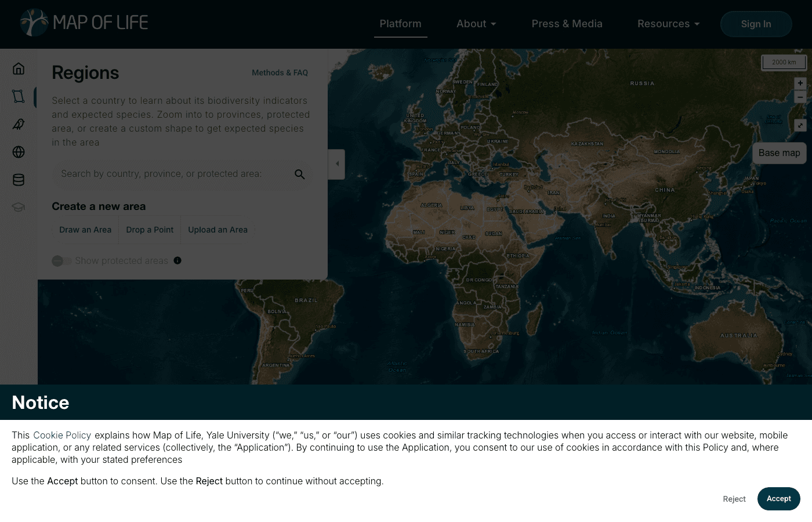Screen dimensions: 812x522
Task: Zoom out on the map
Action: pos(800,97)
